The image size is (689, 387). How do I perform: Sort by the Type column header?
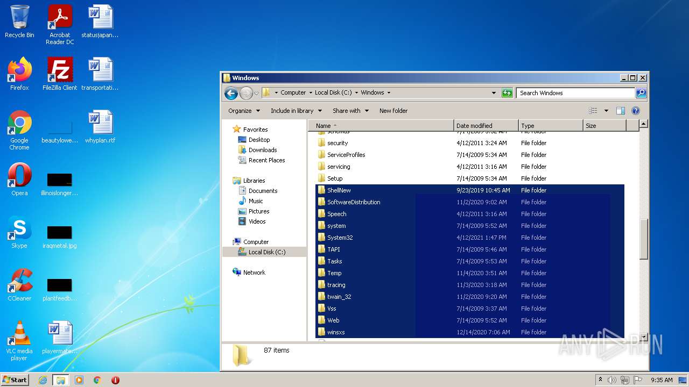551,126
